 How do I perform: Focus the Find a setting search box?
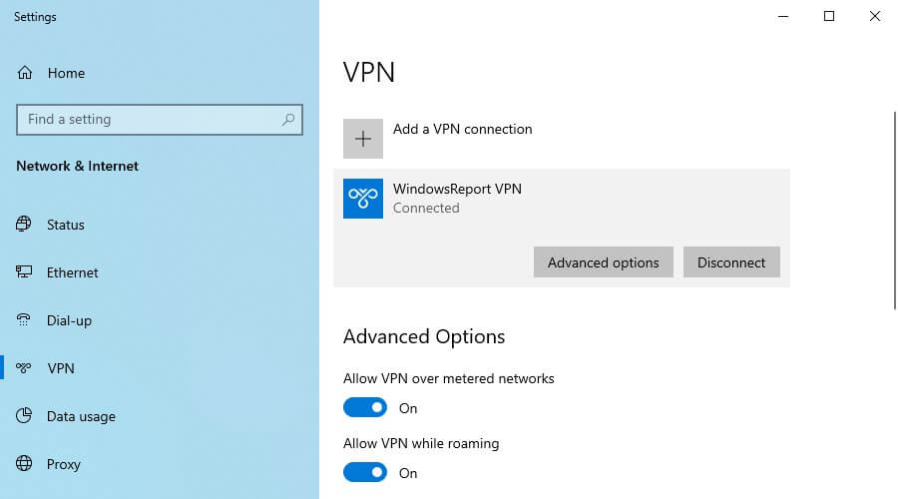click(160, 119)
